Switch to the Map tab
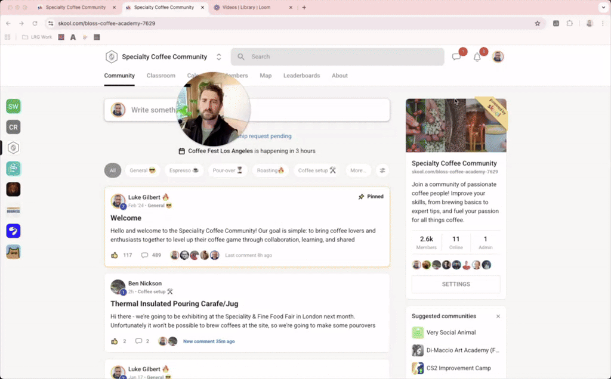Screen dimensions: 611x379 click(x=266, y=76)
